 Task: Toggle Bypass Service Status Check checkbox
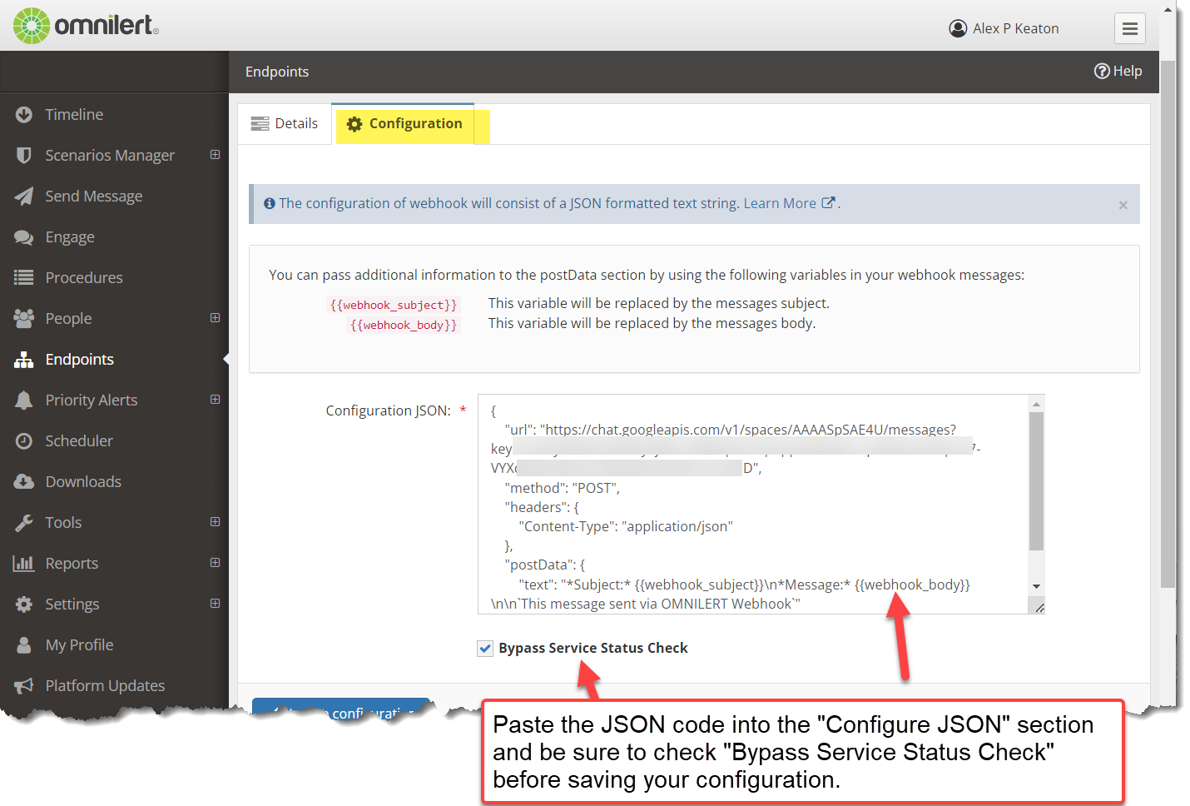click(485, 648)
